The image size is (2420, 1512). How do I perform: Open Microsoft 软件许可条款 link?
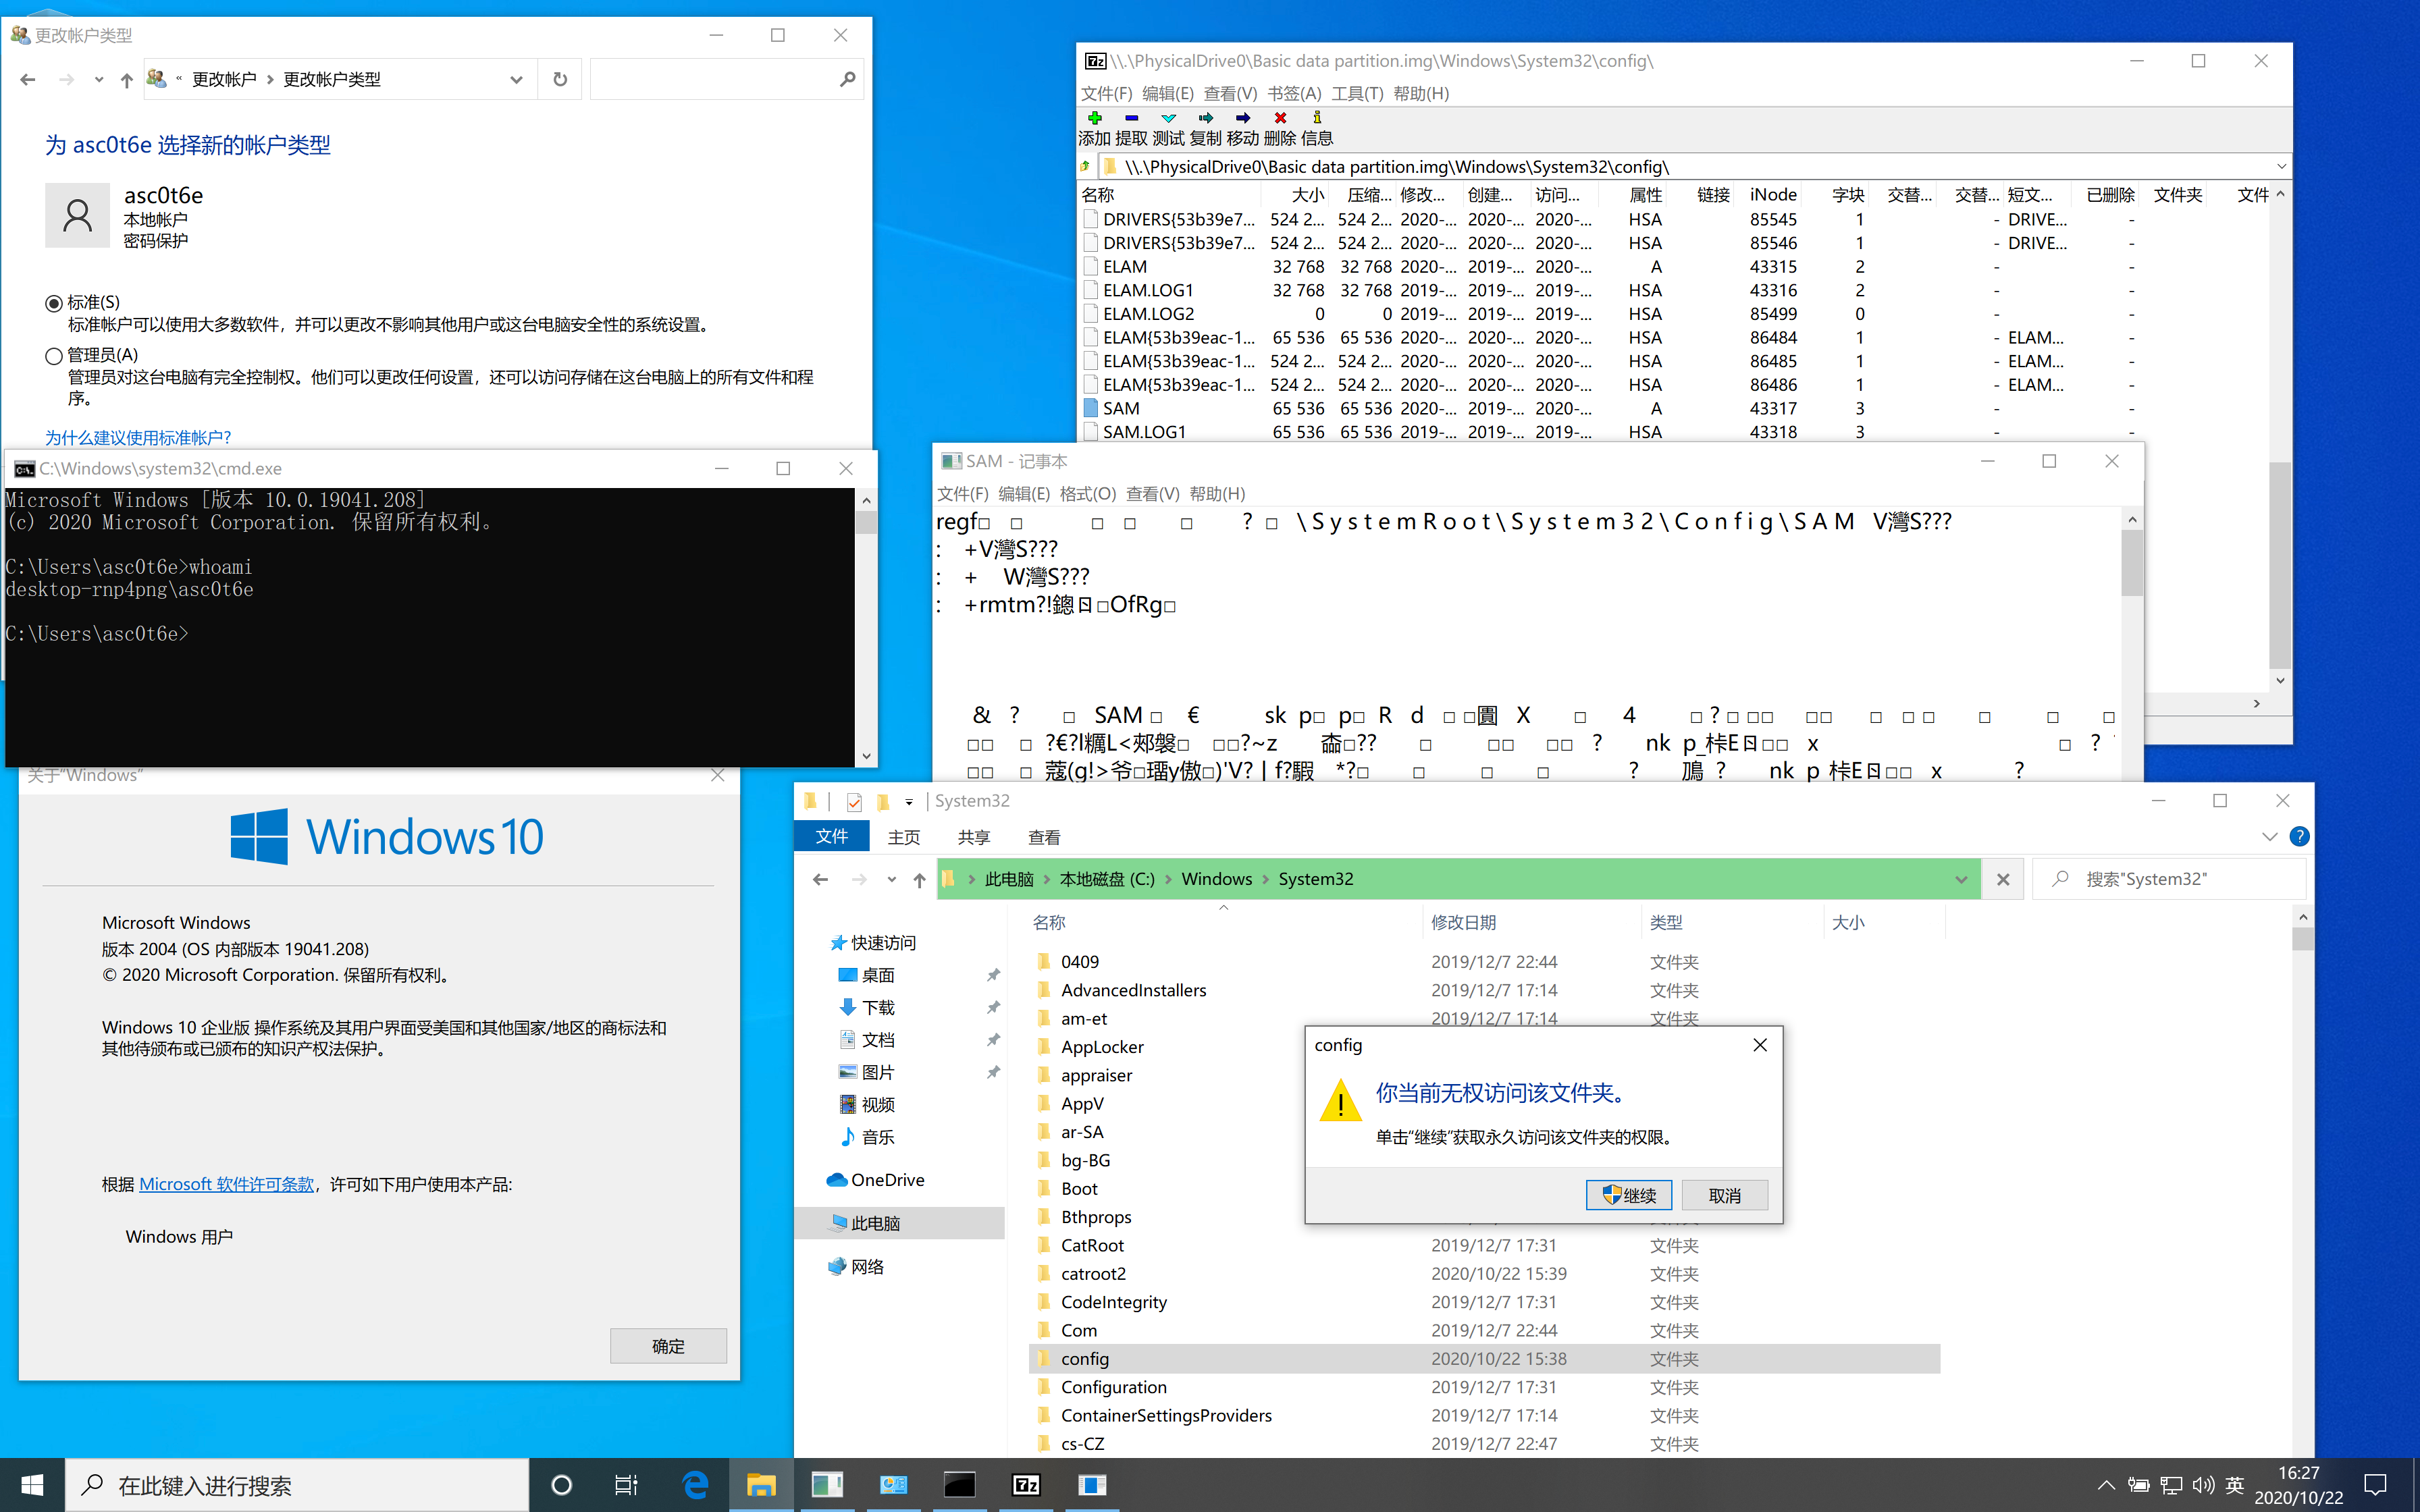point(226,1184)
